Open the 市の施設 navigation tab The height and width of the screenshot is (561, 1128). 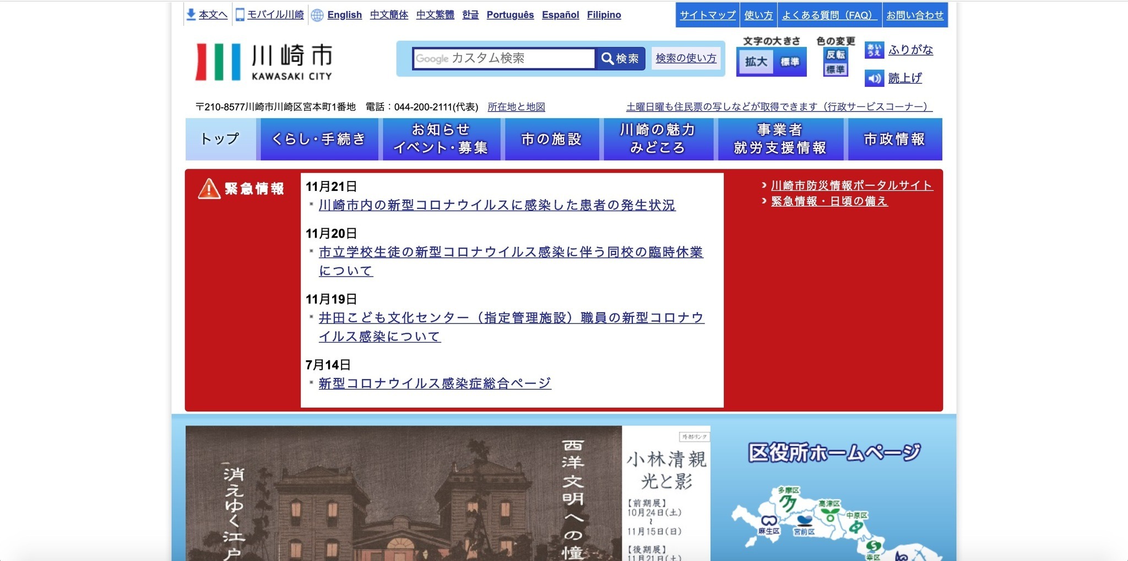tap(551, 139)
